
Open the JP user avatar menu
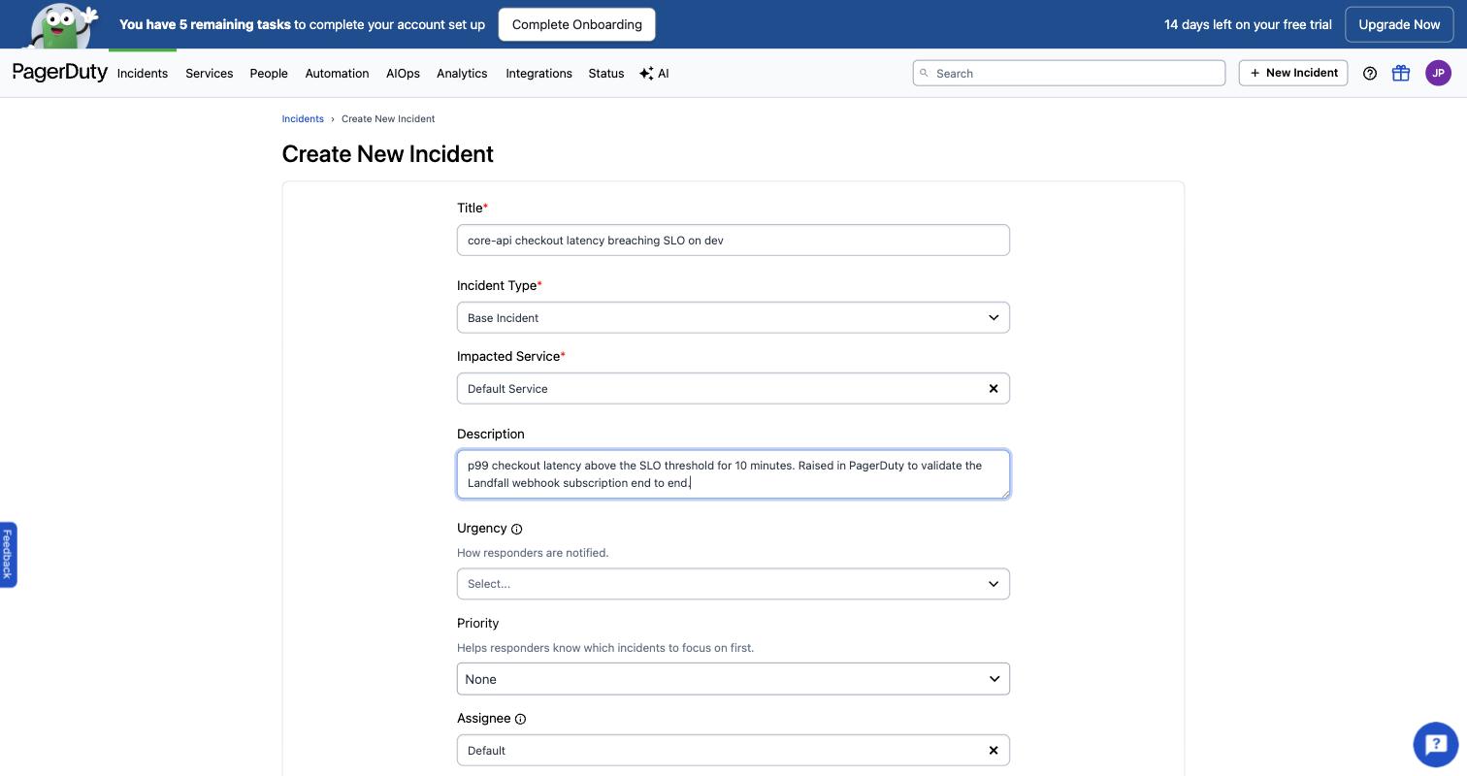tap(1438, 73)
